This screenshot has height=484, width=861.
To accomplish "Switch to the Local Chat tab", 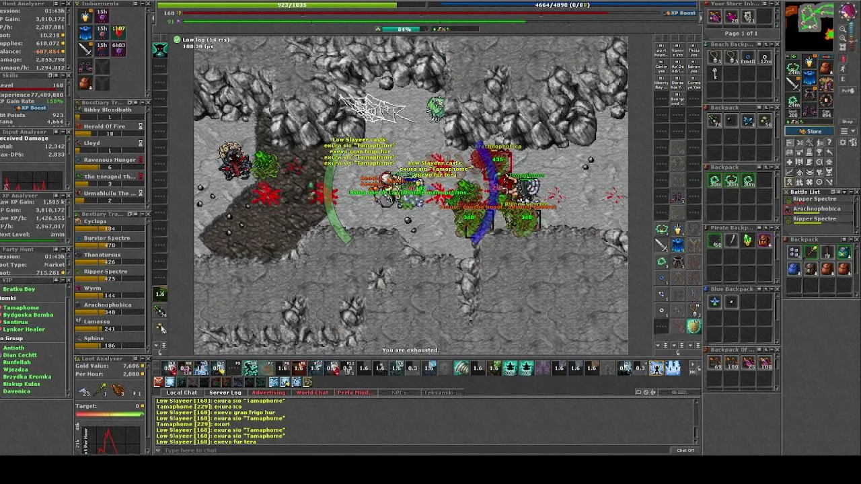I will pyautogui.click(x=182, y=393).
